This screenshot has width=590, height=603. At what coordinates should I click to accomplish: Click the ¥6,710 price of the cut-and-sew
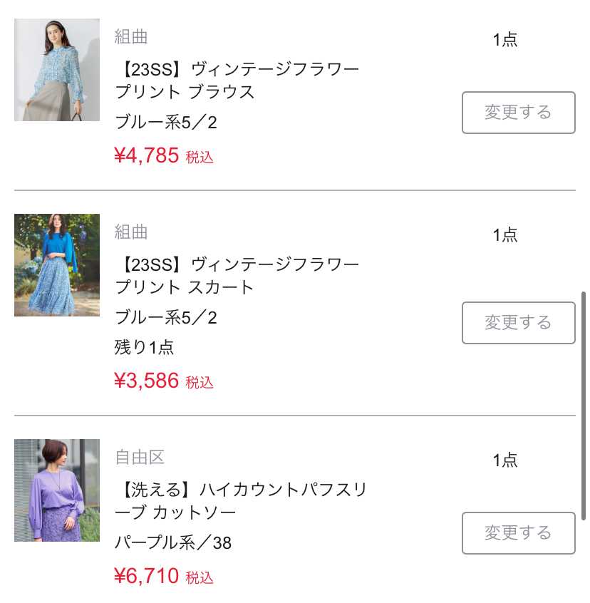[x=147, y=576]
